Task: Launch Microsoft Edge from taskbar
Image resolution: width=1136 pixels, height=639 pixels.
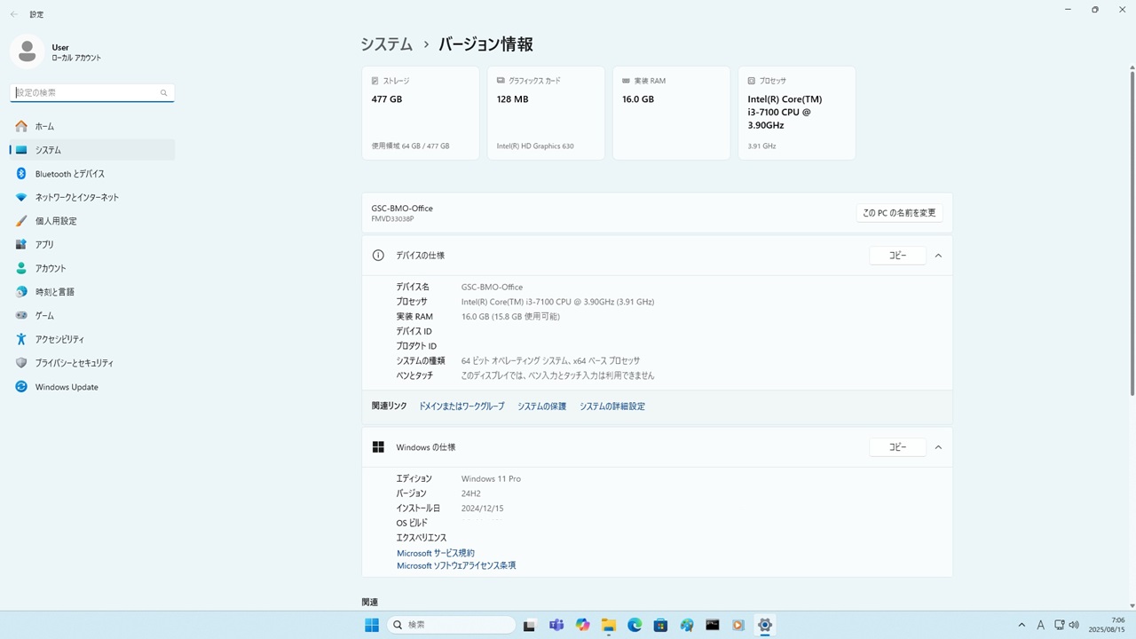Action: tap(635, 625)
